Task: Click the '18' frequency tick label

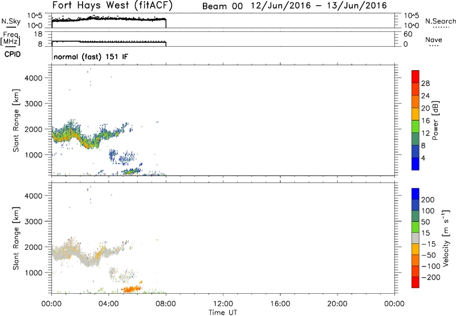Action: coord(38,34)
